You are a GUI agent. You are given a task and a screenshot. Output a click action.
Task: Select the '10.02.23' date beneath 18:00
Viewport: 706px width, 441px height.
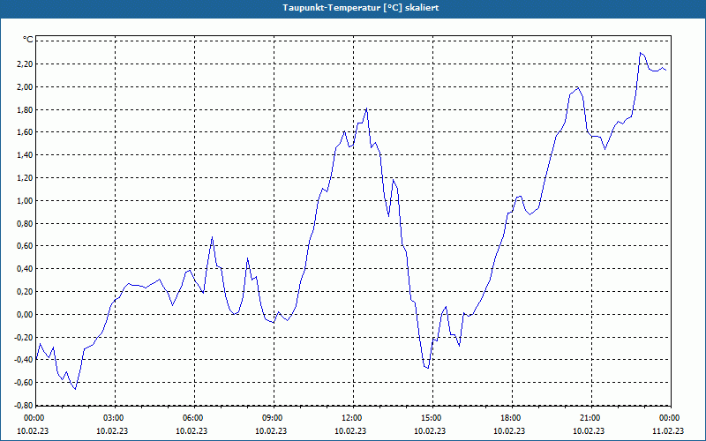[x=509, y=431]
